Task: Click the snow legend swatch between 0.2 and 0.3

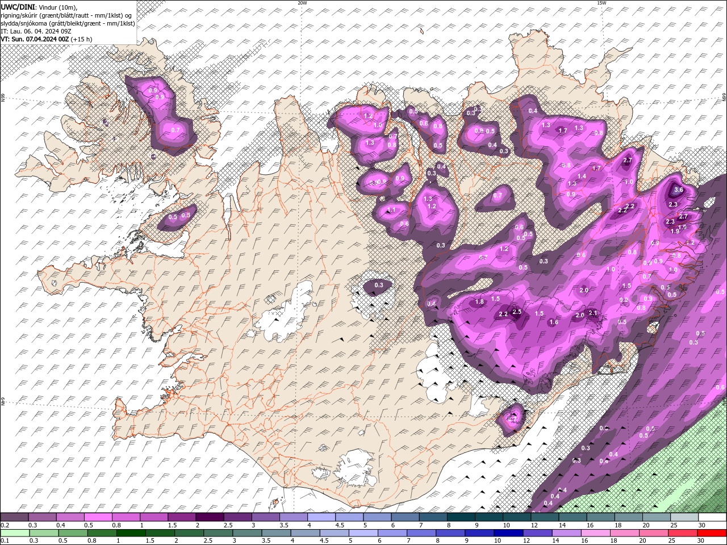Action: [x=14, y=517]
